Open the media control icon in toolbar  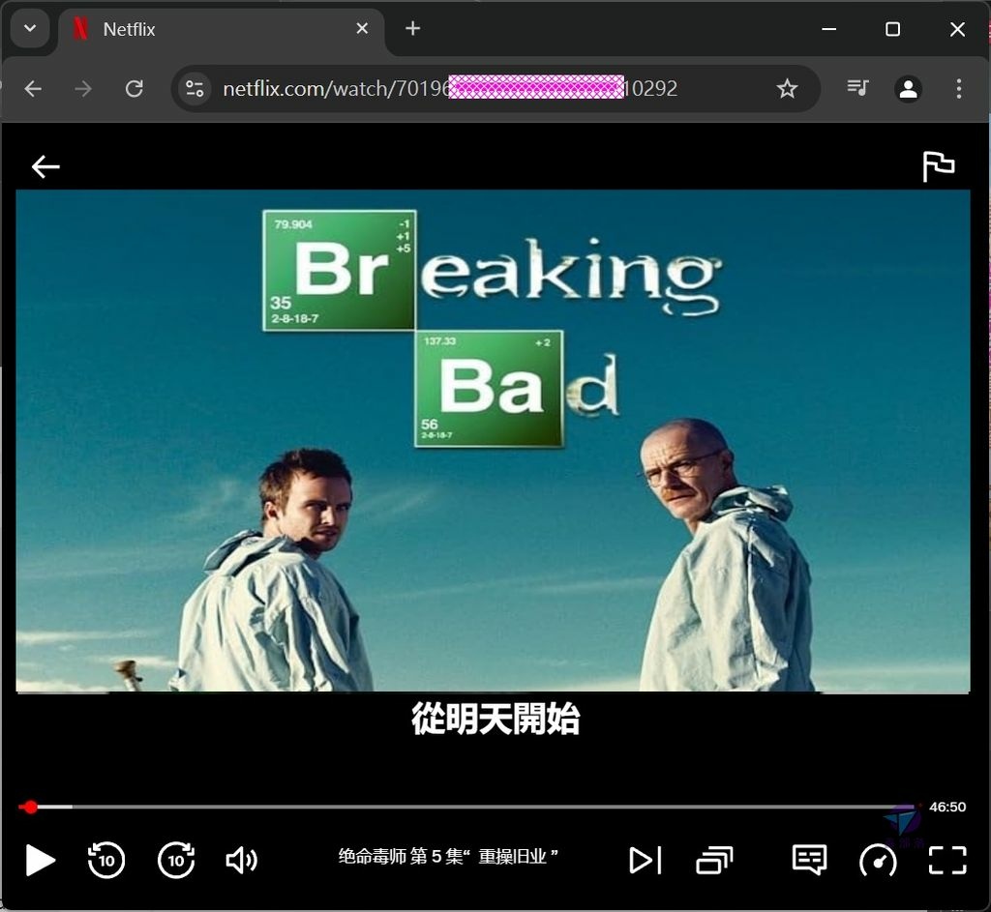[857, 88]
